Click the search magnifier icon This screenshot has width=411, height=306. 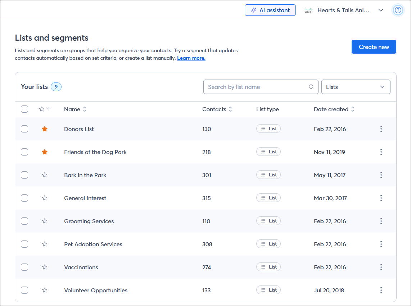tap(311, 87)
